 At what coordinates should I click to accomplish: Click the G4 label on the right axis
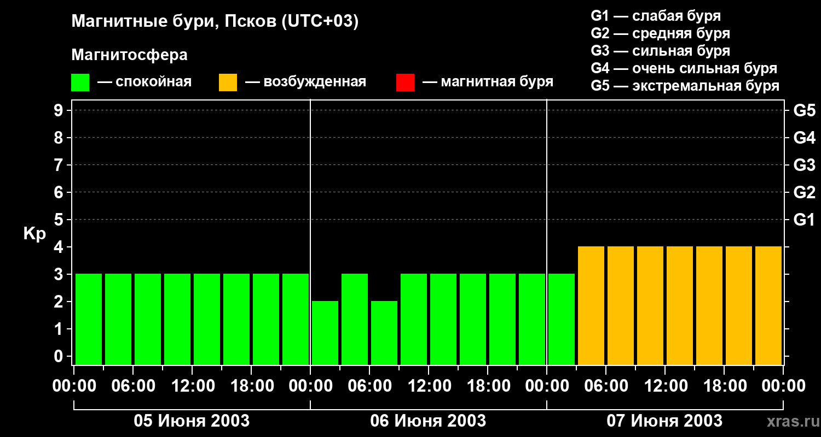point(804,138)
